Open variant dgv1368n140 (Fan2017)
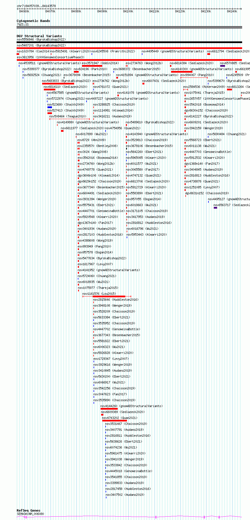 click(x=202, y=164)
